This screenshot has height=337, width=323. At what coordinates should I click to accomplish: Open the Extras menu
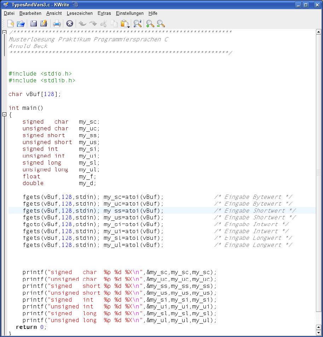point(104,13)
